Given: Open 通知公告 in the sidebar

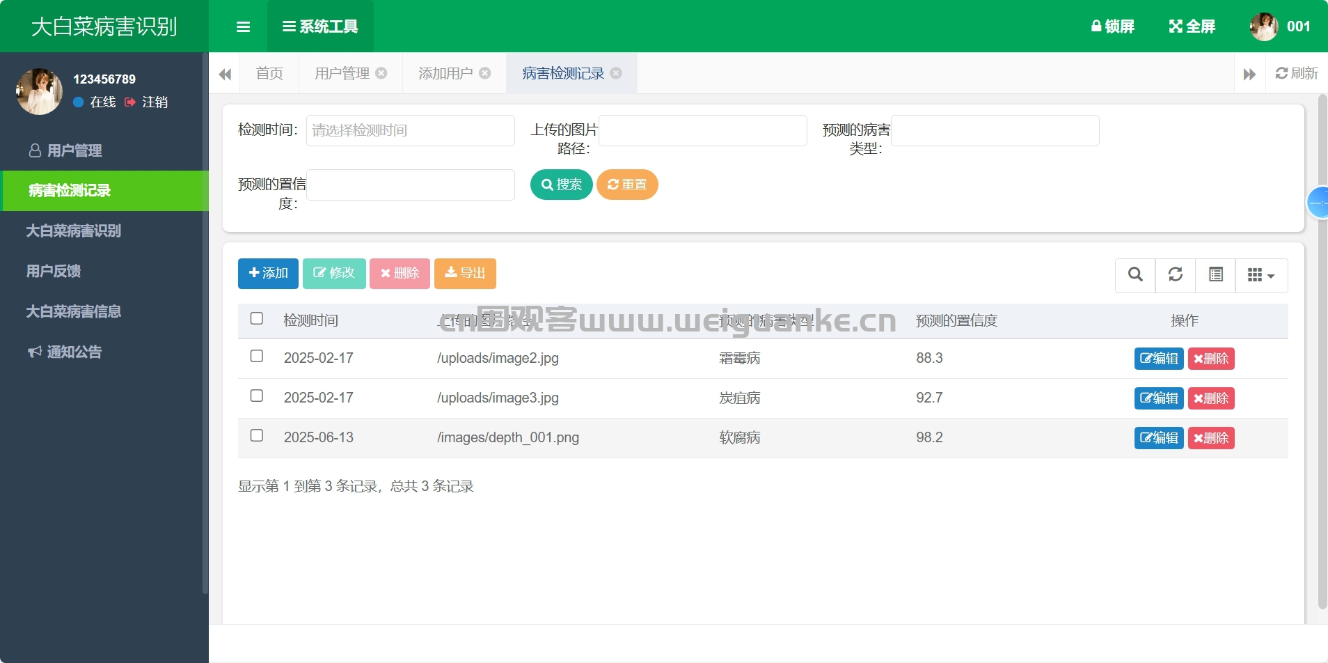Looking at the screenshot, I should tap(104, 352).
